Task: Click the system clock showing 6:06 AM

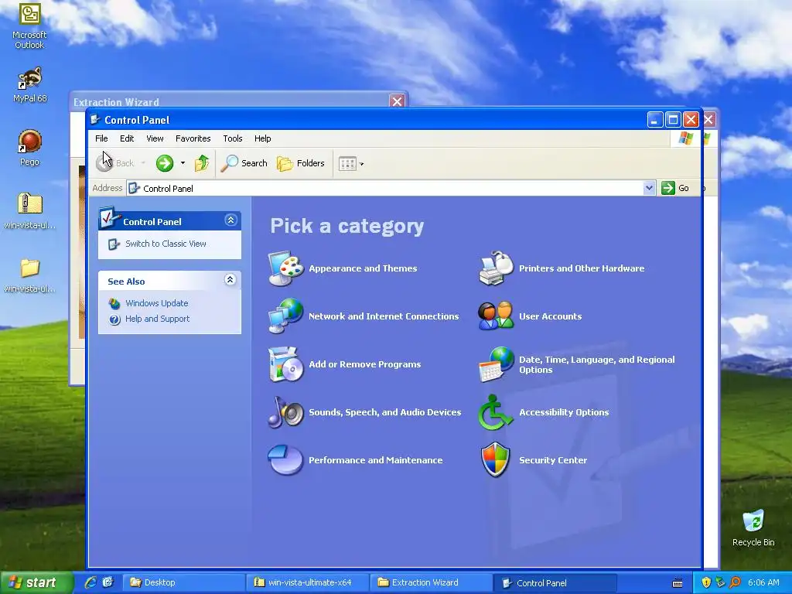Action: 763,582
